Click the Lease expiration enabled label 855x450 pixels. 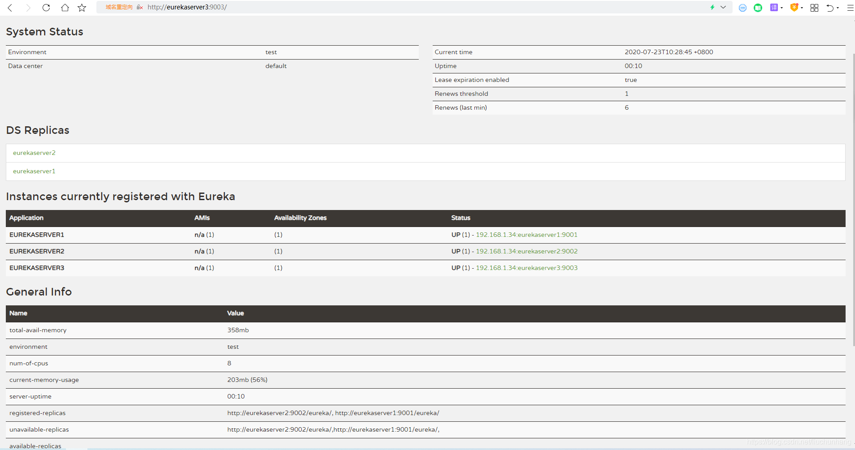472,80
